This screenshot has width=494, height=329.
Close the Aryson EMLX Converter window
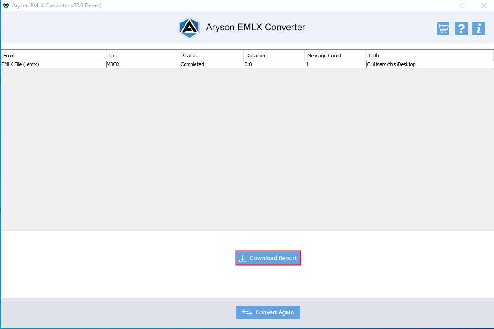pos(483,6)
